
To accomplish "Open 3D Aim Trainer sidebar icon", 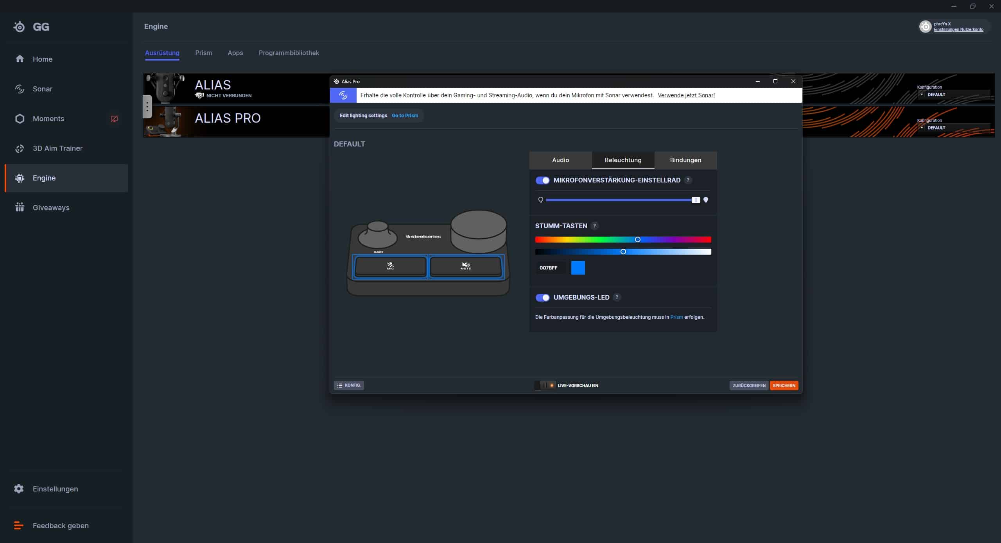I will 20,148.
